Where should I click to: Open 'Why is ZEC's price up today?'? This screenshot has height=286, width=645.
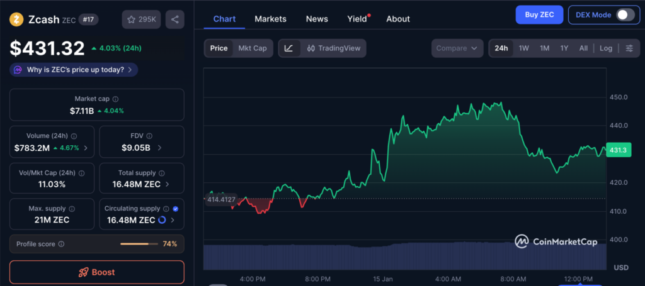point(74,70)
